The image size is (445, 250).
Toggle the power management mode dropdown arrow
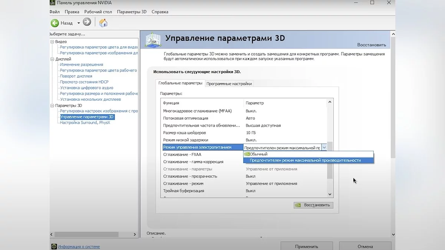click(x=324, y=147)
